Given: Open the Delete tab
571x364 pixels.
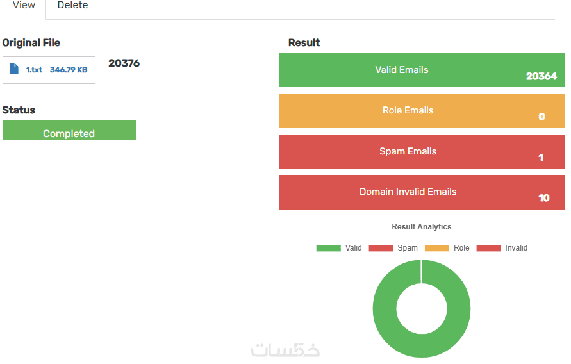Looking at the screenshot, I should click(72, 6).
